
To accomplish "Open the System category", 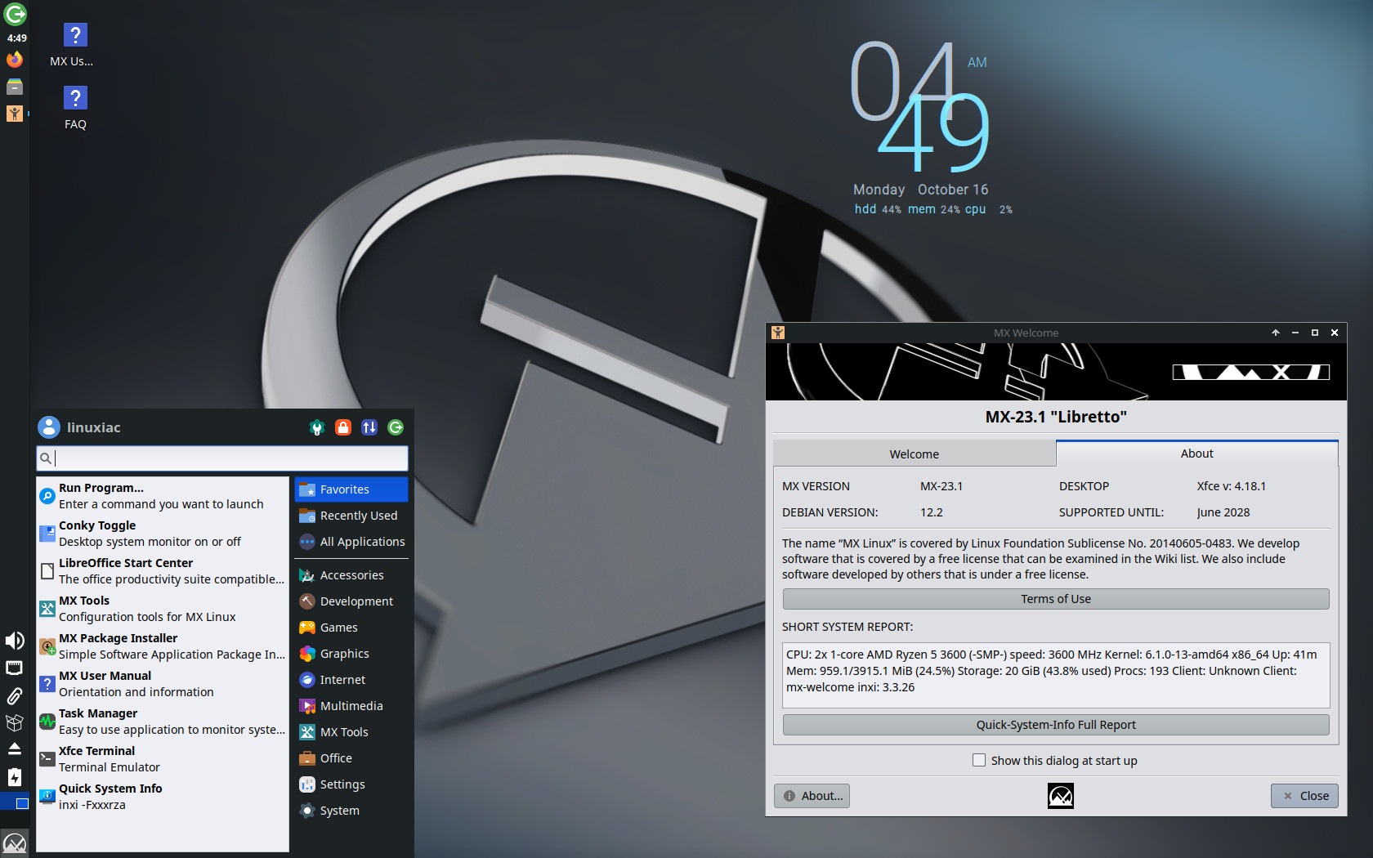I will tap(351, 811).
